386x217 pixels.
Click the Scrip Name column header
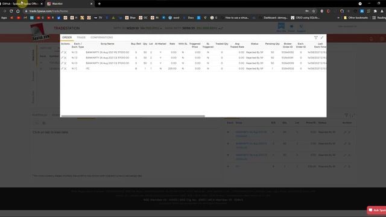pos(107,44)
